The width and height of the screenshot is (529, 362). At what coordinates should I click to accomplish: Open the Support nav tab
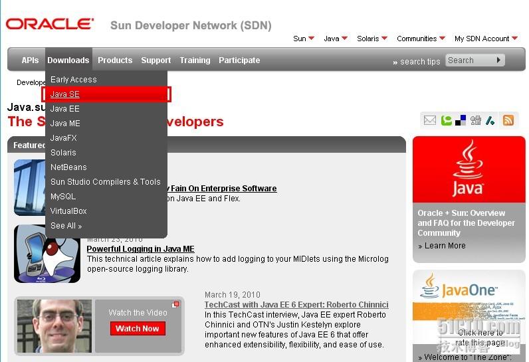tap(156, 60)
